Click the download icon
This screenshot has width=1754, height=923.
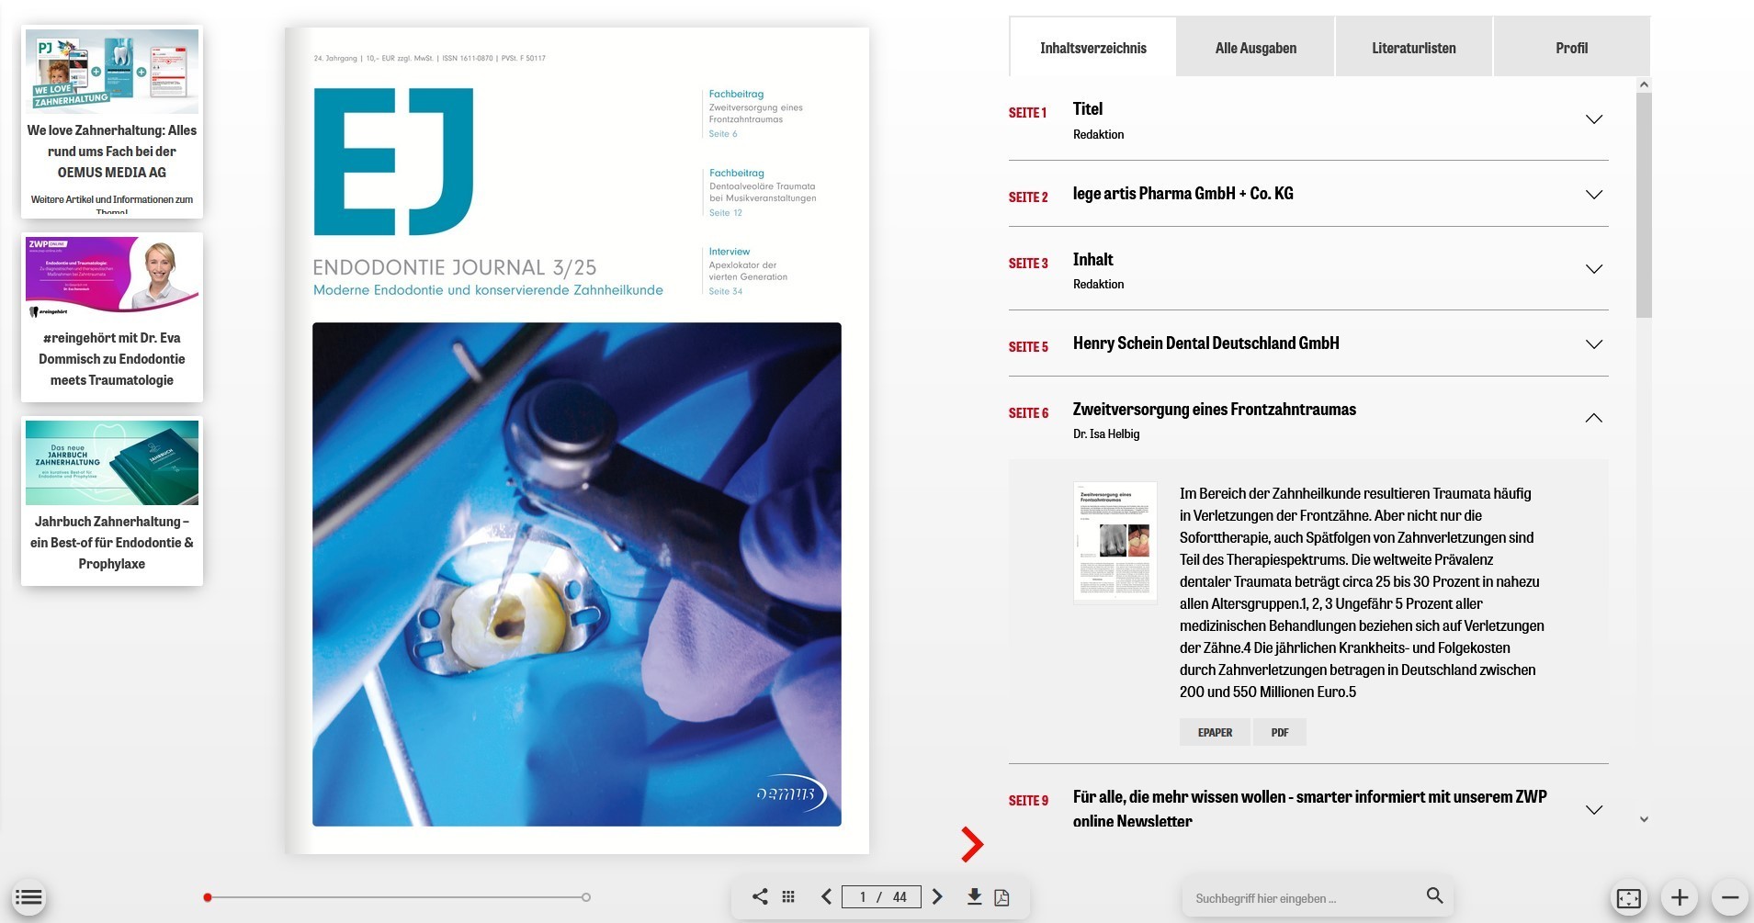pos(974,896)
